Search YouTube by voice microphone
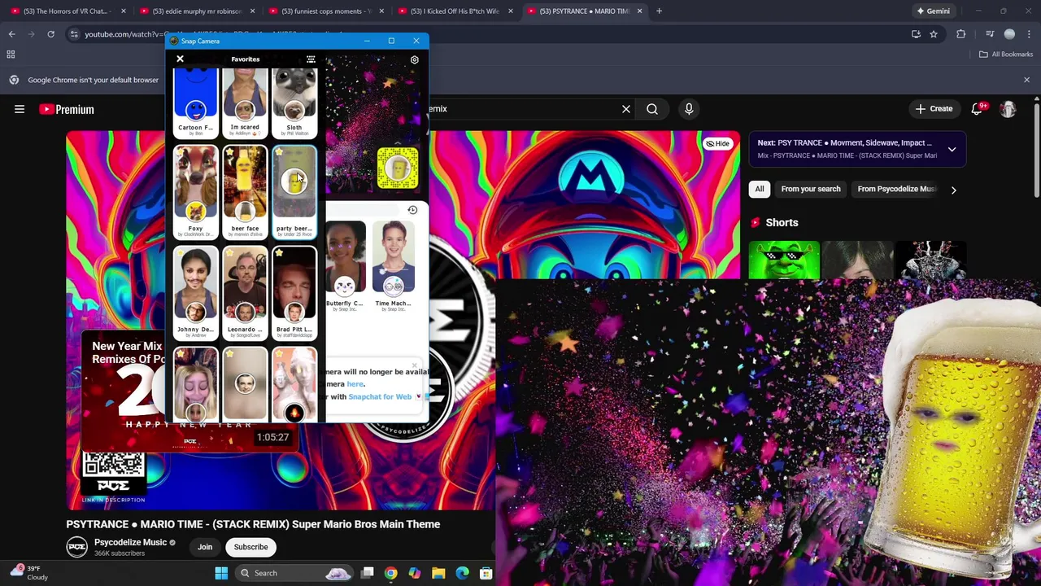Screen dimensions: 1041x586 tap(689, 108)
